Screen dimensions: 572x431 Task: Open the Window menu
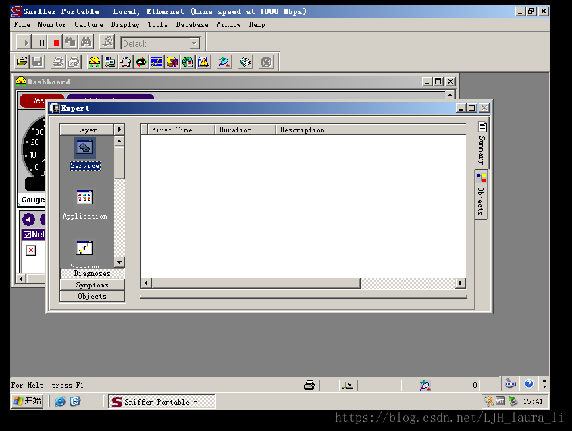[228, 25]
